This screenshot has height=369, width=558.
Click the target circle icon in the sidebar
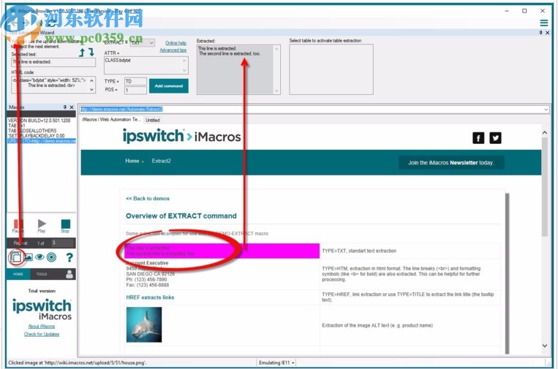point(52,257)
